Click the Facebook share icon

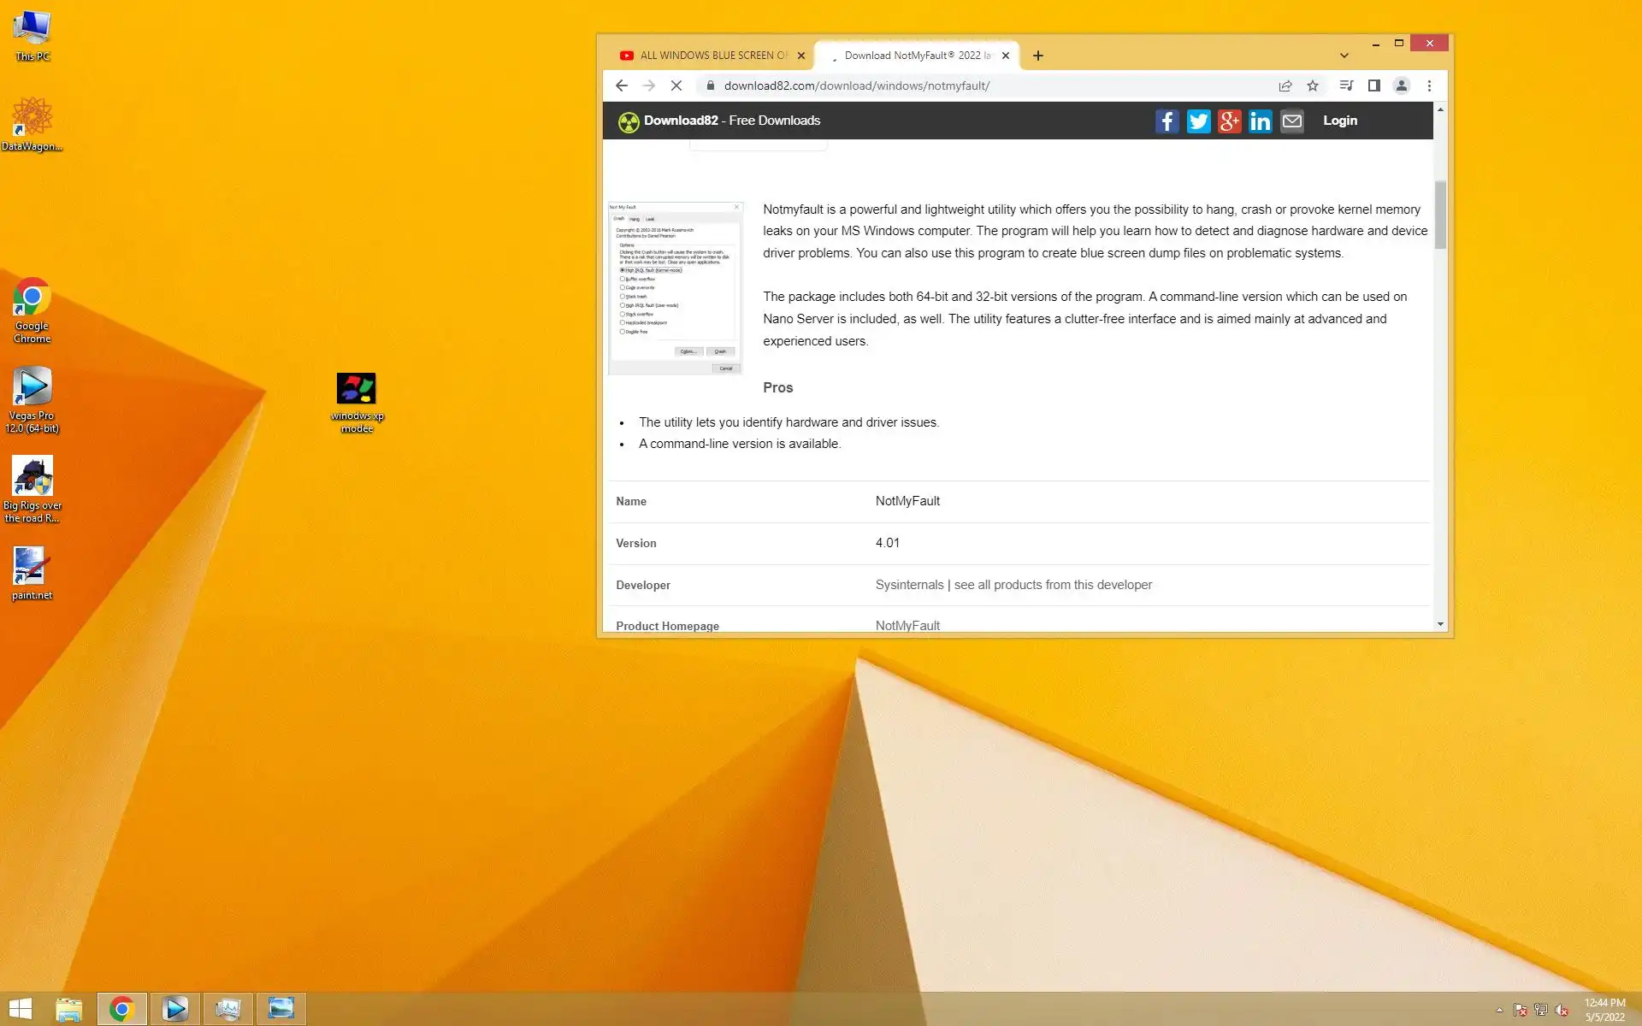point(1167,121)
